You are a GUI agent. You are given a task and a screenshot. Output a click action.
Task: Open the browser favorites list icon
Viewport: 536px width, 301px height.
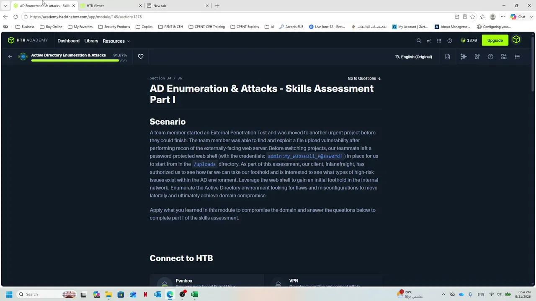pyautogui.click(x=483, y=17)
